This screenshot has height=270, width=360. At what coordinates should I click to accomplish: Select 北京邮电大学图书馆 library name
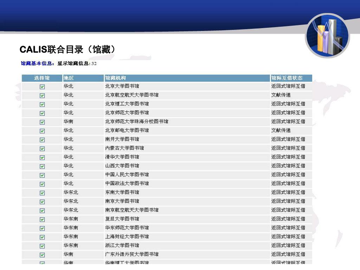(127, 130)
